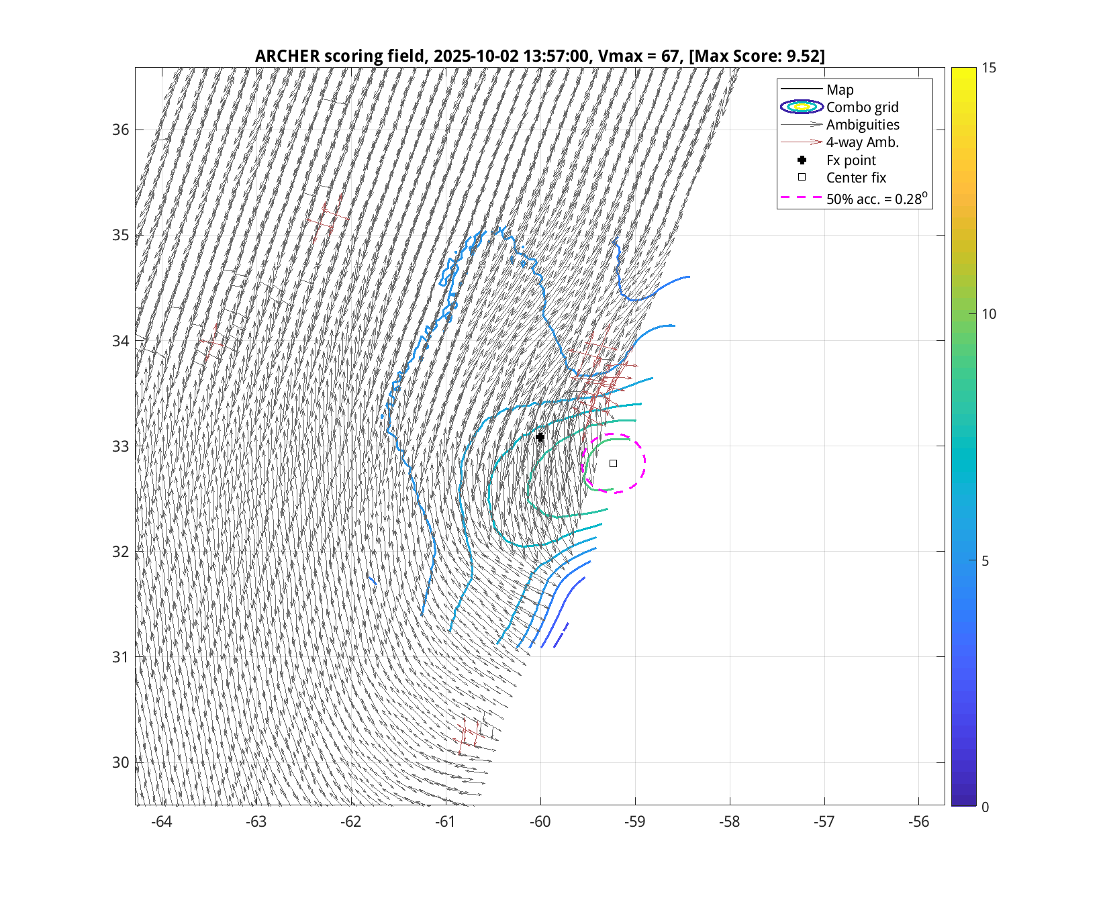
Task: Click the Center fix square symbol in legend
Action: 802,177
